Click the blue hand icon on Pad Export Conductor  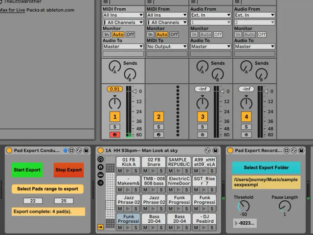tap(65, 150)
